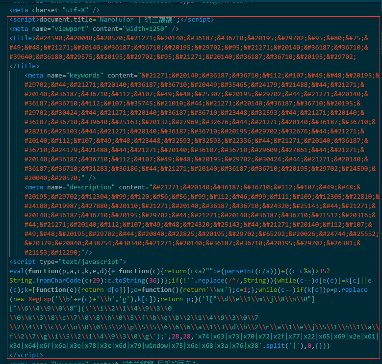Click c.toString(36) call

click(x=134, y=281)
